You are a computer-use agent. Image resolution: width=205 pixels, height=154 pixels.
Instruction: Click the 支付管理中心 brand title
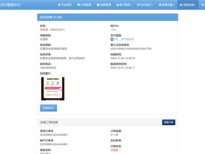pyautogui.click(x=10, y=5)
